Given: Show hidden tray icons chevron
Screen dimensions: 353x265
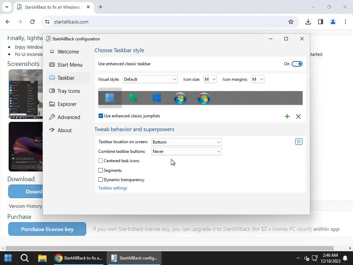Looking at the screenshot, I should pos(298,258).
